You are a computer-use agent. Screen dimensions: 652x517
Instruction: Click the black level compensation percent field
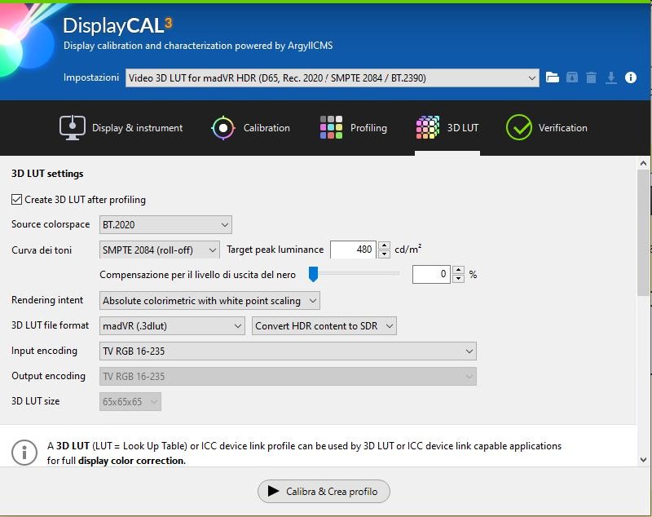[431, 275]
